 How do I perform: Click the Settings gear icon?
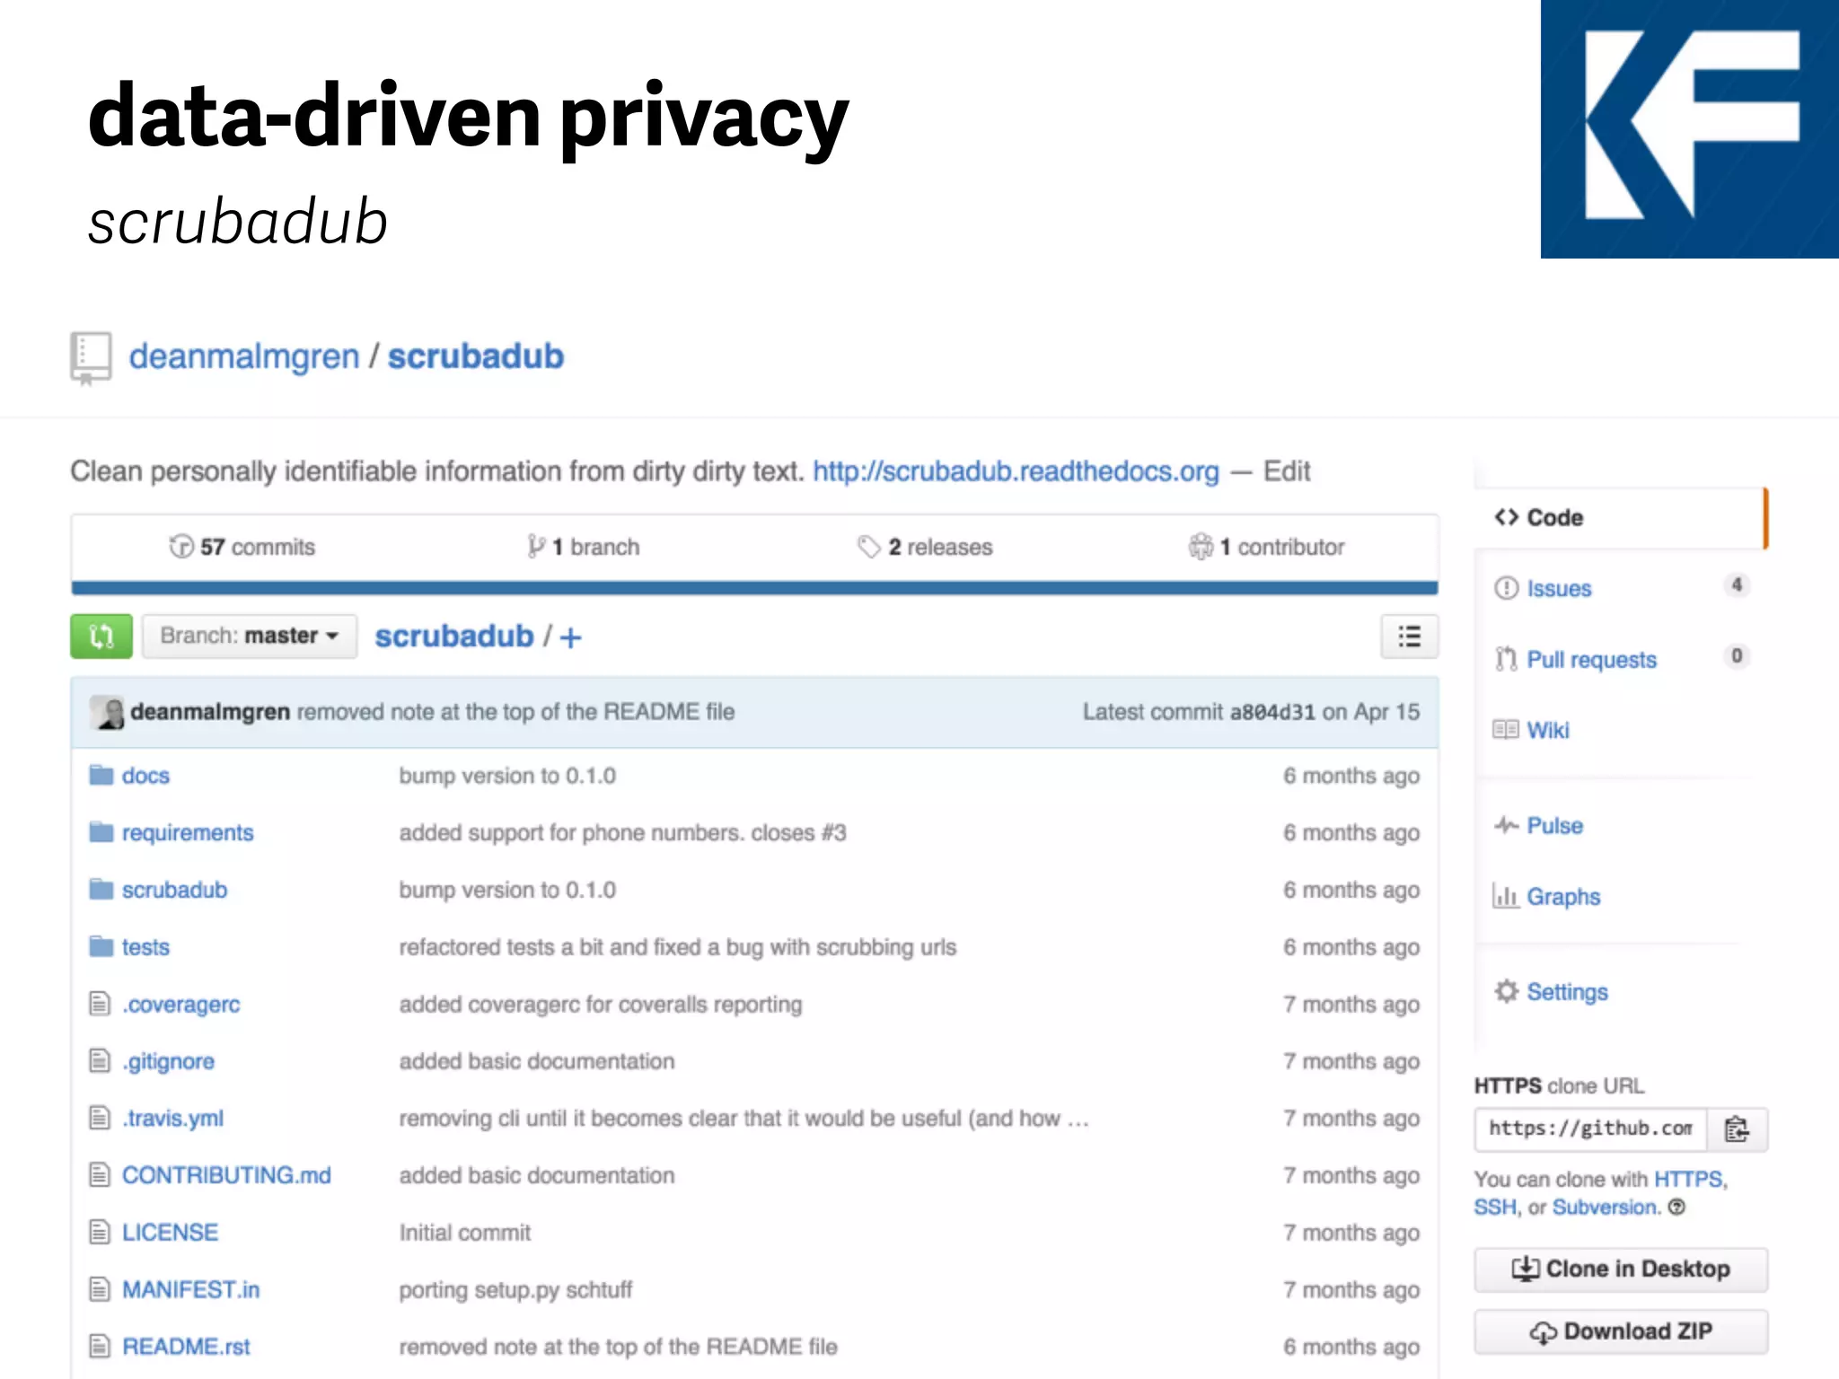pyautogui.click(x=1506, y=991)
